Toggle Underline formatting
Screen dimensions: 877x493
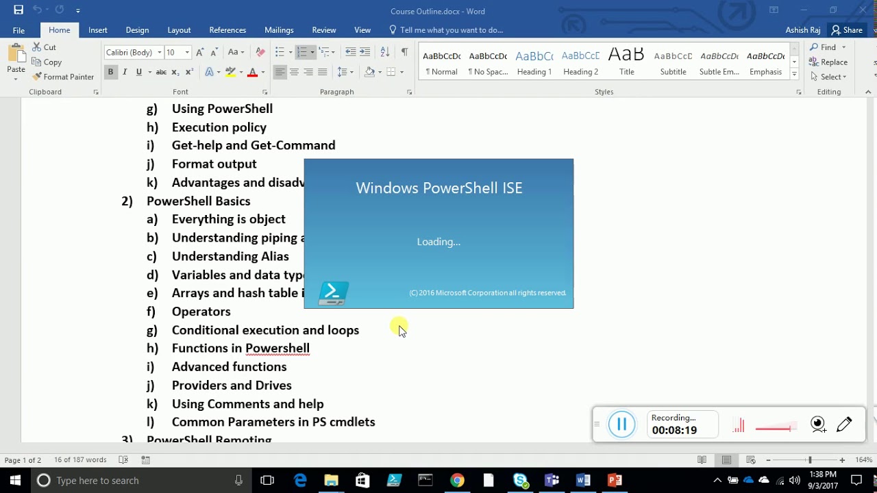point(139,72)
